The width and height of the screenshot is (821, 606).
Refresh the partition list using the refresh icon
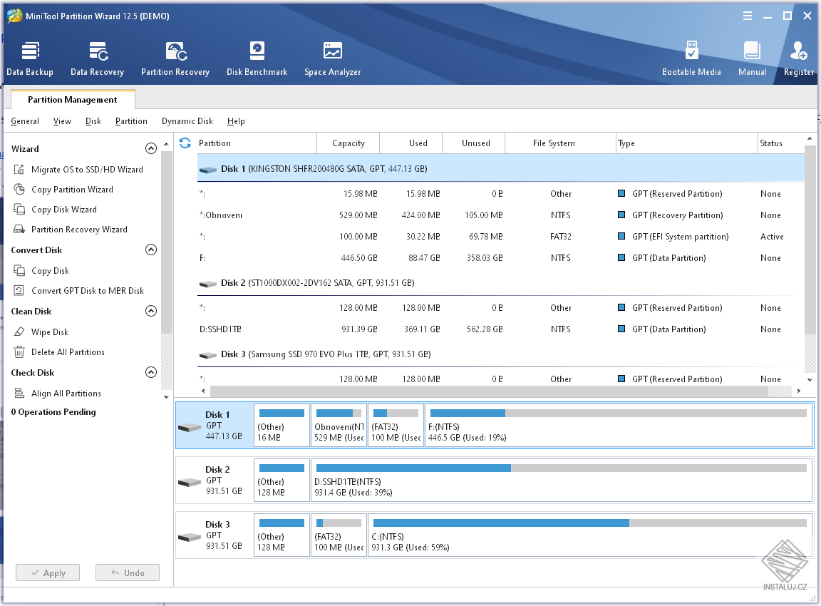(185, 143)
